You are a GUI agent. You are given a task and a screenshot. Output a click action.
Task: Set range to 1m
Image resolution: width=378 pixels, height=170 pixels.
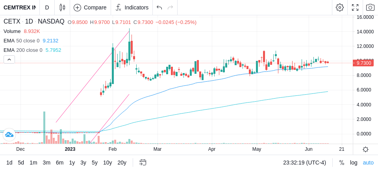pyautogui.click(x=33, y=163)
